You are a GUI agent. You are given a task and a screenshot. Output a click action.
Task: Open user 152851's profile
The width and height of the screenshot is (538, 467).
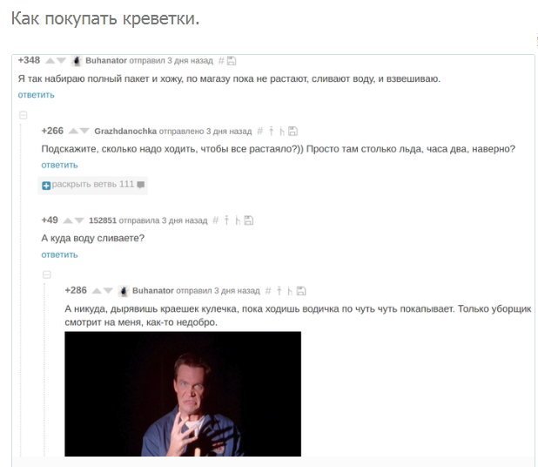coord(103,220)
